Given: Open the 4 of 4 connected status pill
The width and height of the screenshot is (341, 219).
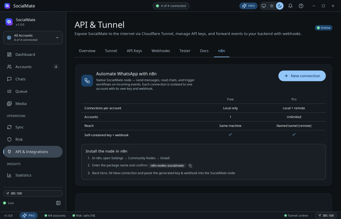Looking at the screenshot, I should [171, 6].
